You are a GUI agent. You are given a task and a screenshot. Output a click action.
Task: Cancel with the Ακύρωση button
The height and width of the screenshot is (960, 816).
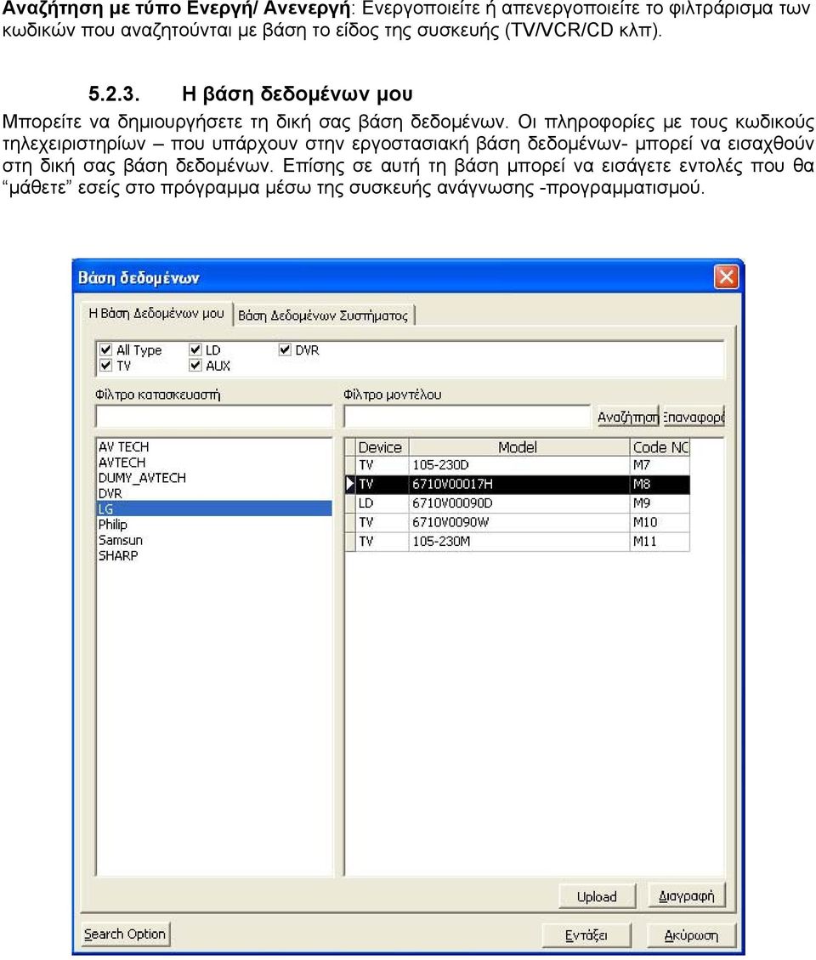pos(691,934)
